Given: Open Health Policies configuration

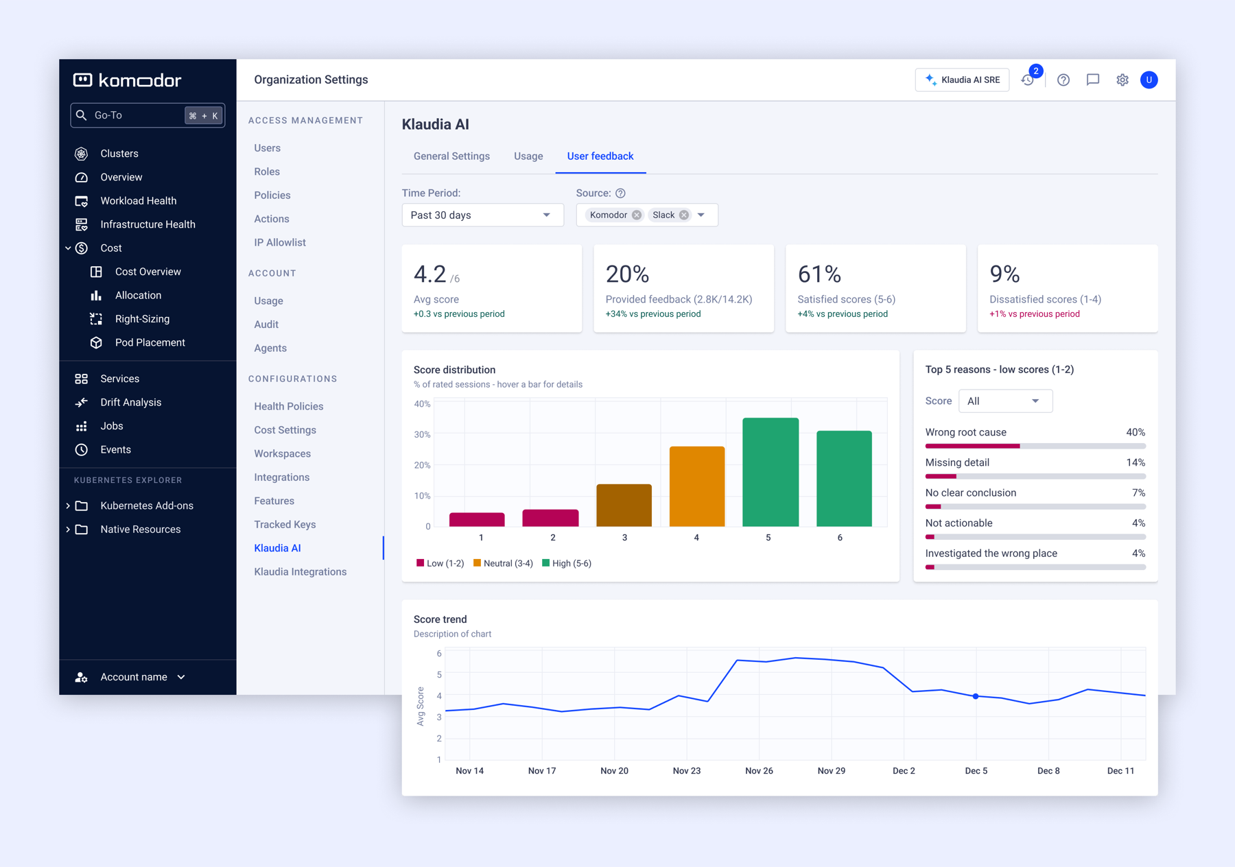Looking at the screenshot, I should point(288,407).
